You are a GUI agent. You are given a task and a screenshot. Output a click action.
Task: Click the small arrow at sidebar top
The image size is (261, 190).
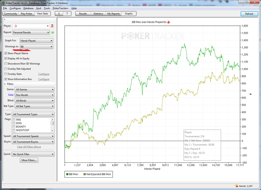4,19
